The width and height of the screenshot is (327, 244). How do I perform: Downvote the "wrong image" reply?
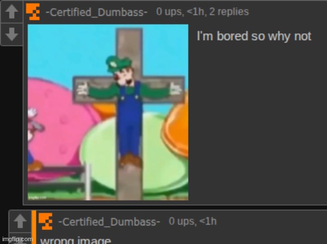pos(20,238)
